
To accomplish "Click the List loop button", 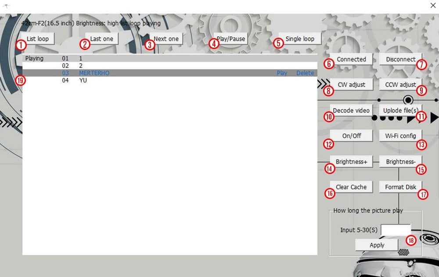I will [x=38, y=39].
